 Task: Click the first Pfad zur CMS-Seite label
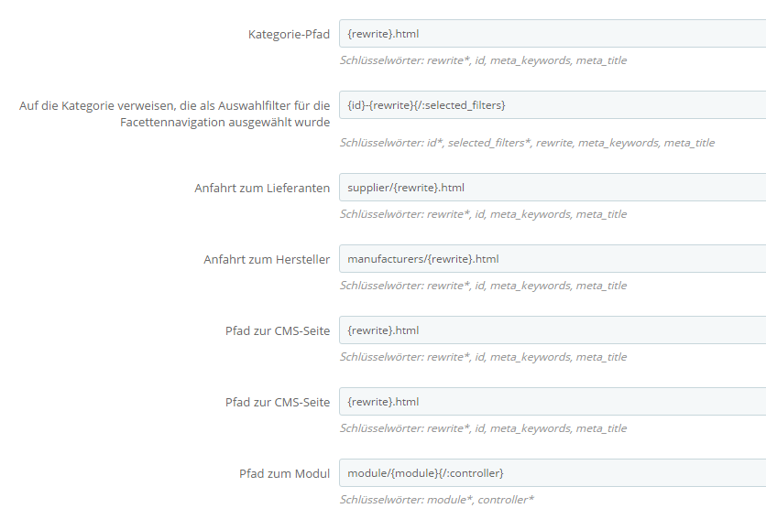(278, 331)
